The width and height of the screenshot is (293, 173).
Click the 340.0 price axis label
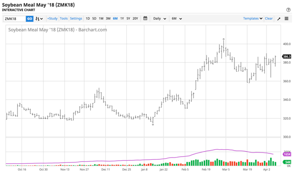point(287,100)
